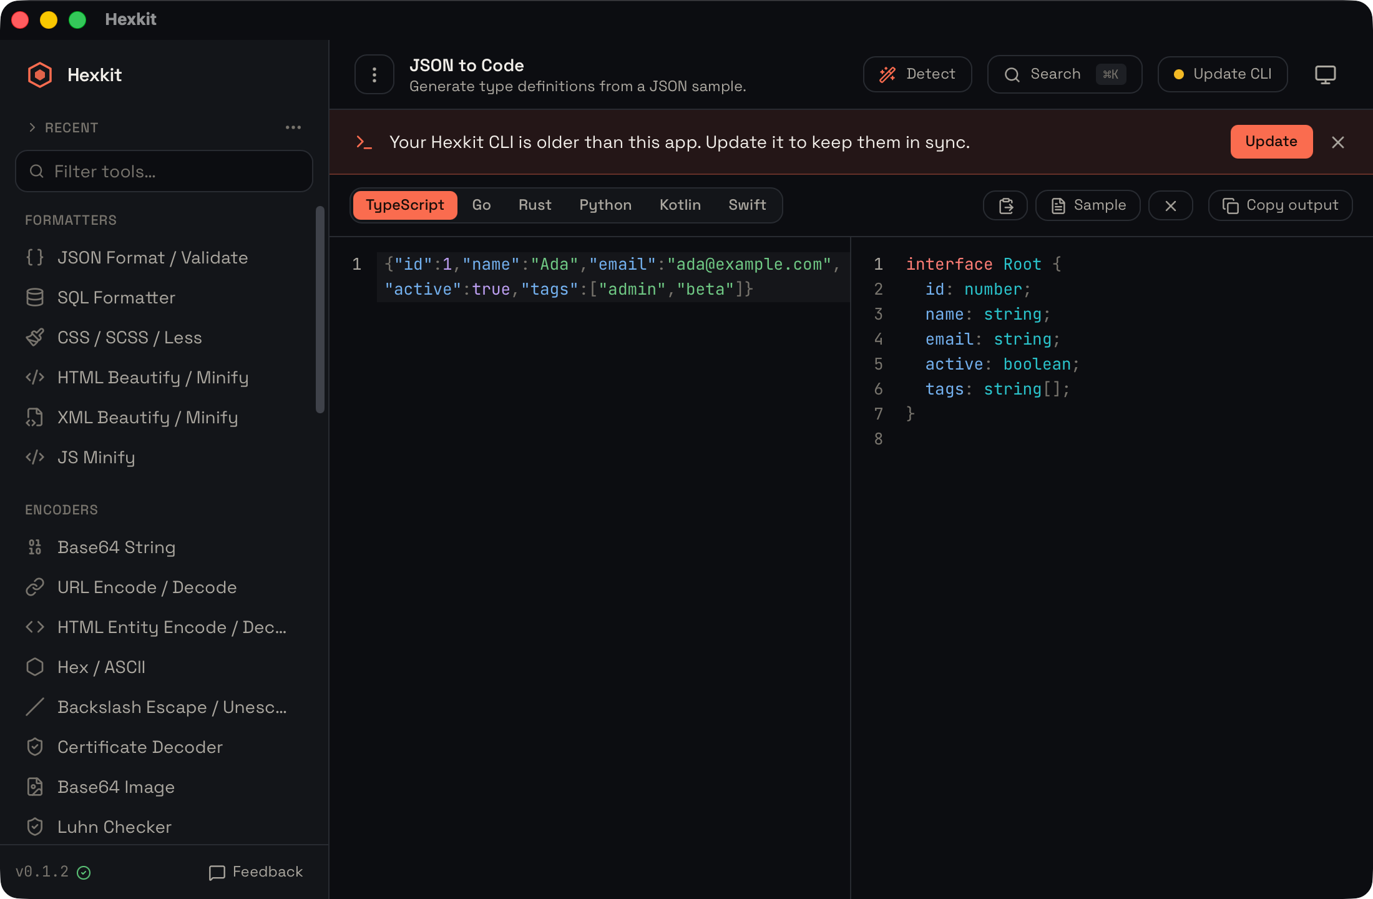
Task: Open the Base64 Image tool
Action: (x=165, y=787)
